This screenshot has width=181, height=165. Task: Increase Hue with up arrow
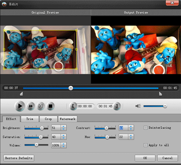[x=131, y=135]
